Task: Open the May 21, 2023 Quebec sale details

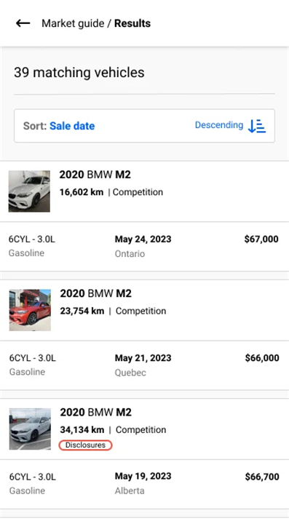Action: pyautogui.click(x=143, y=365)
